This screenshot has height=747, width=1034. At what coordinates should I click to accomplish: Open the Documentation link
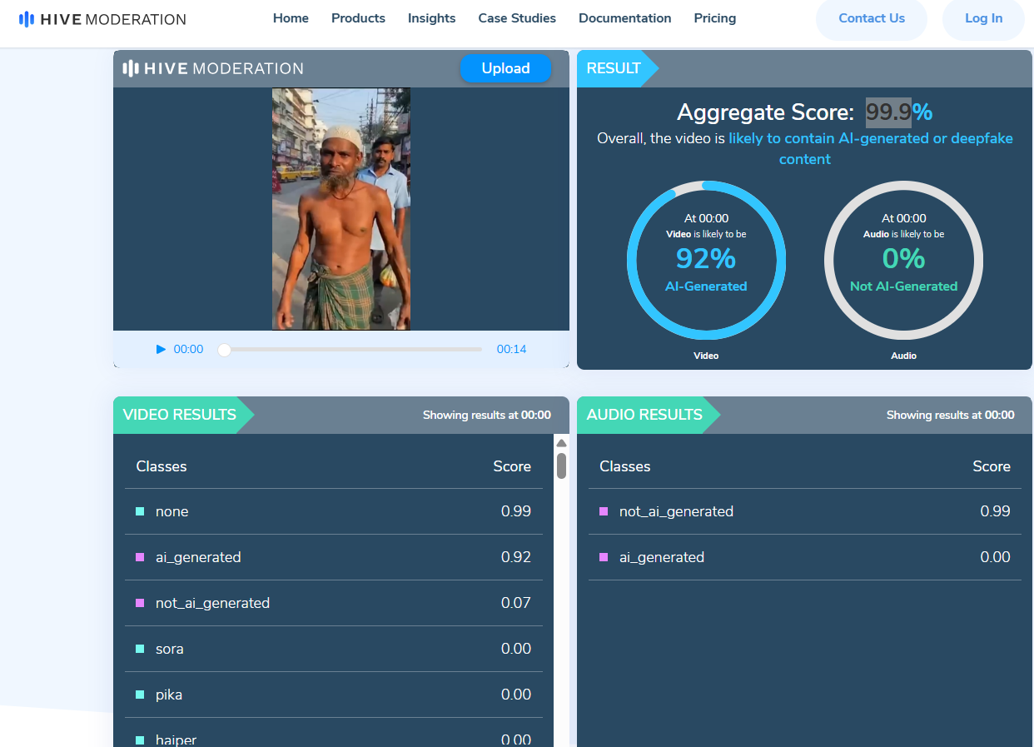624,18
